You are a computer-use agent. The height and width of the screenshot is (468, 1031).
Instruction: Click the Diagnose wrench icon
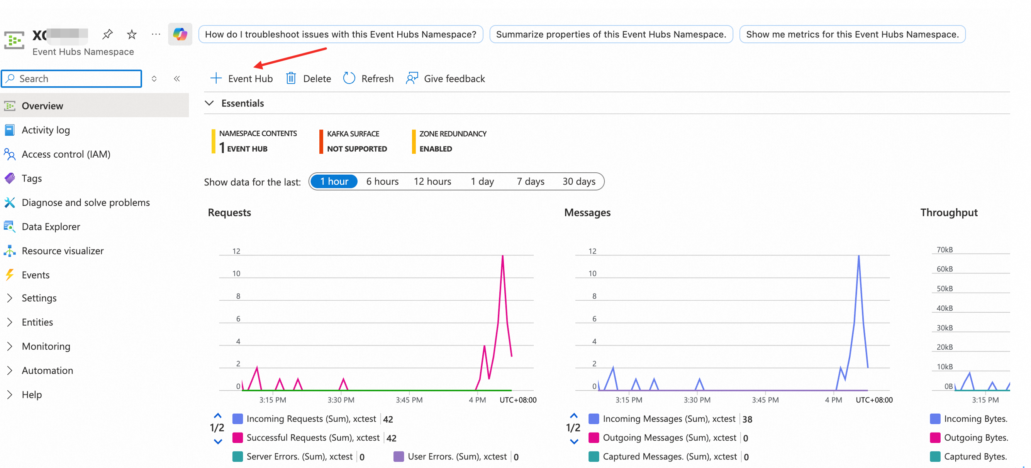pos(10,203)
